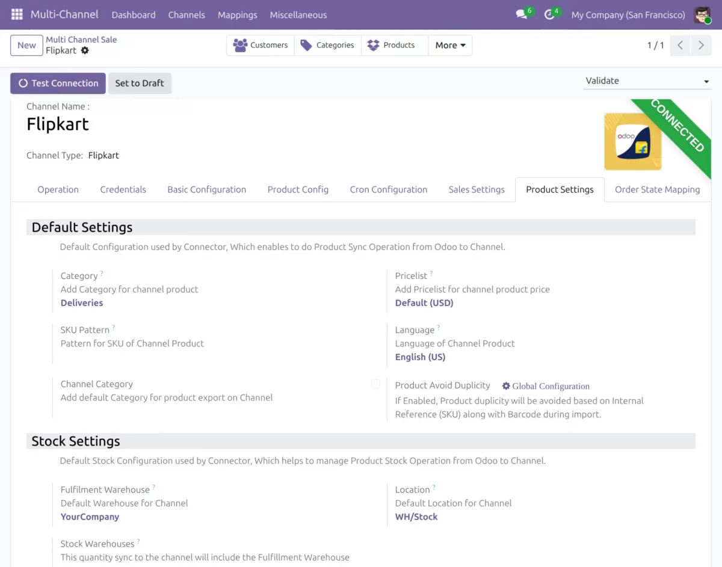
Task: Open the Global Configuration link
Action: pos(546,386)
